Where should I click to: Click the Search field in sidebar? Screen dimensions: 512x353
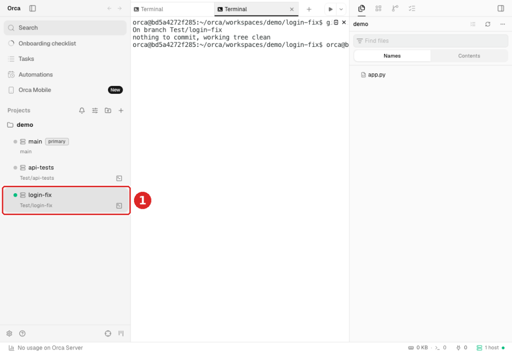point(65,27)
